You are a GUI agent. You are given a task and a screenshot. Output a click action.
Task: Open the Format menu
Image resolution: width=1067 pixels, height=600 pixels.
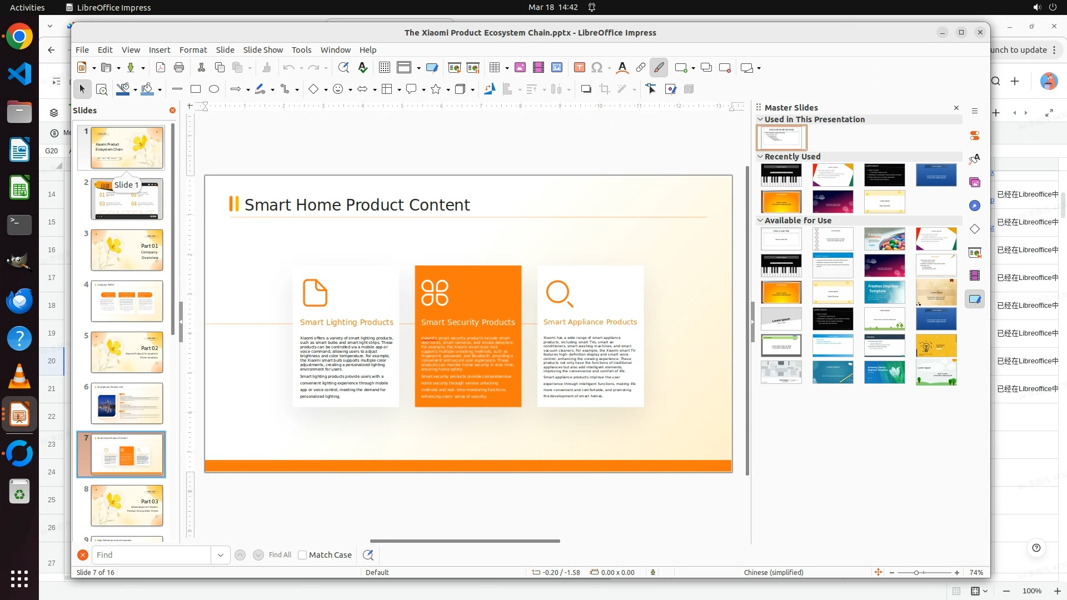coord(193,50)
